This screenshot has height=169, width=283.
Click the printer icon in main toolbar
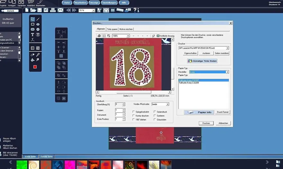coord(53,10)
